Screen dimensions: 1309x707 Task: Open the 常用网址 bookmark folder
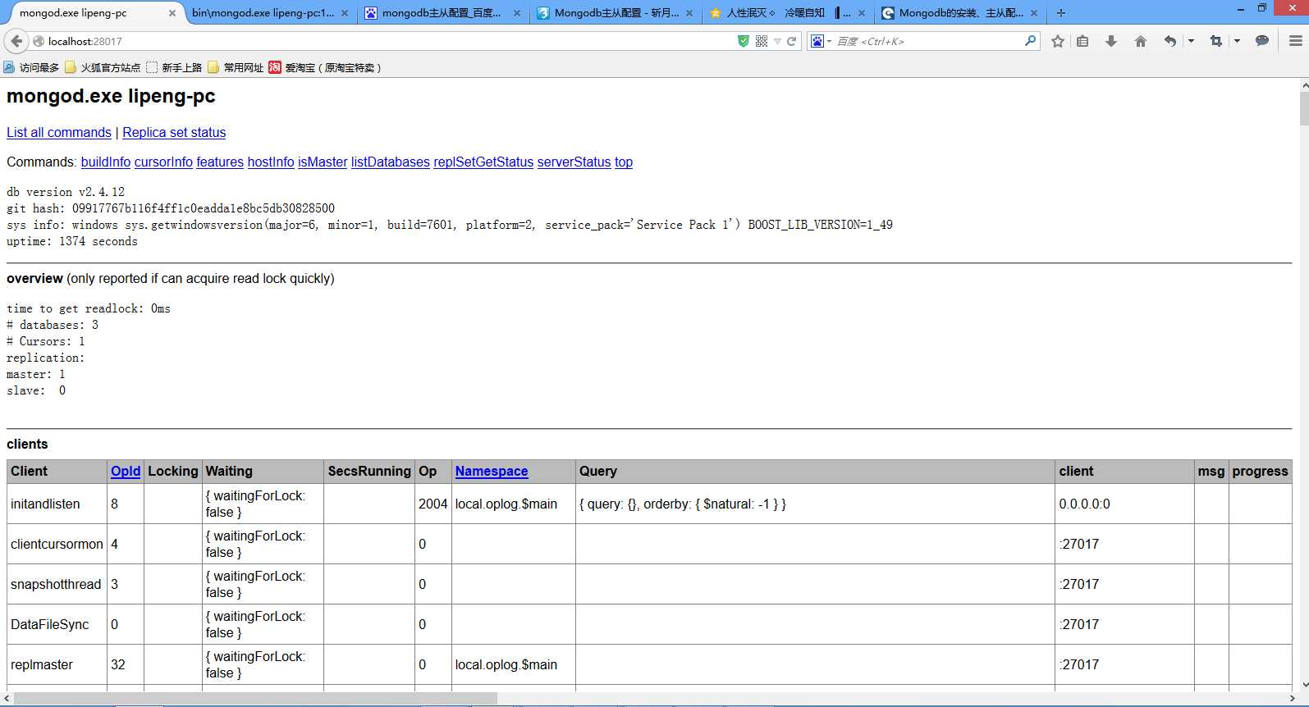(236, 67)
